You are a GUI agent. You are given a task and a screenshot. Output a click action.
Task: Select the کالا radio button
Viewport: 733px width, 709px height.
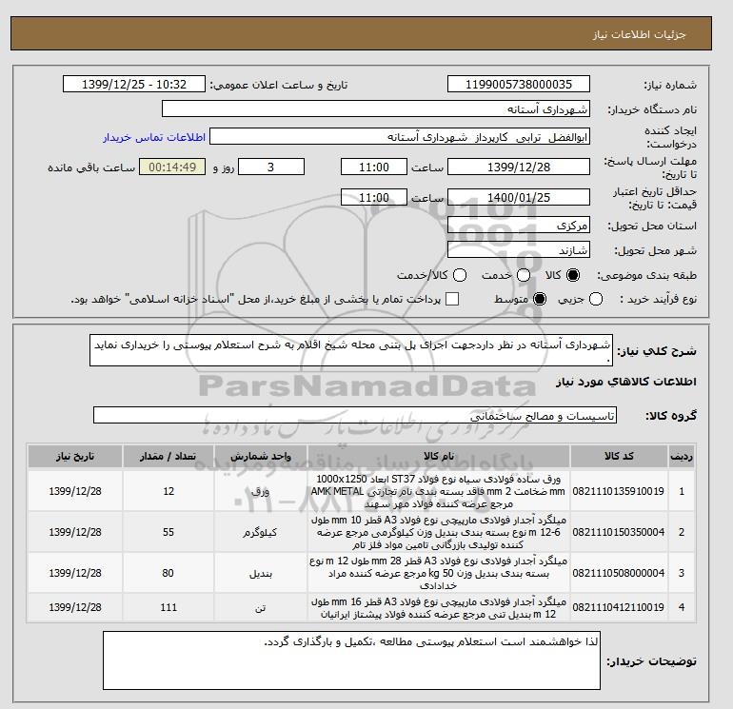(x=573, y=275)
